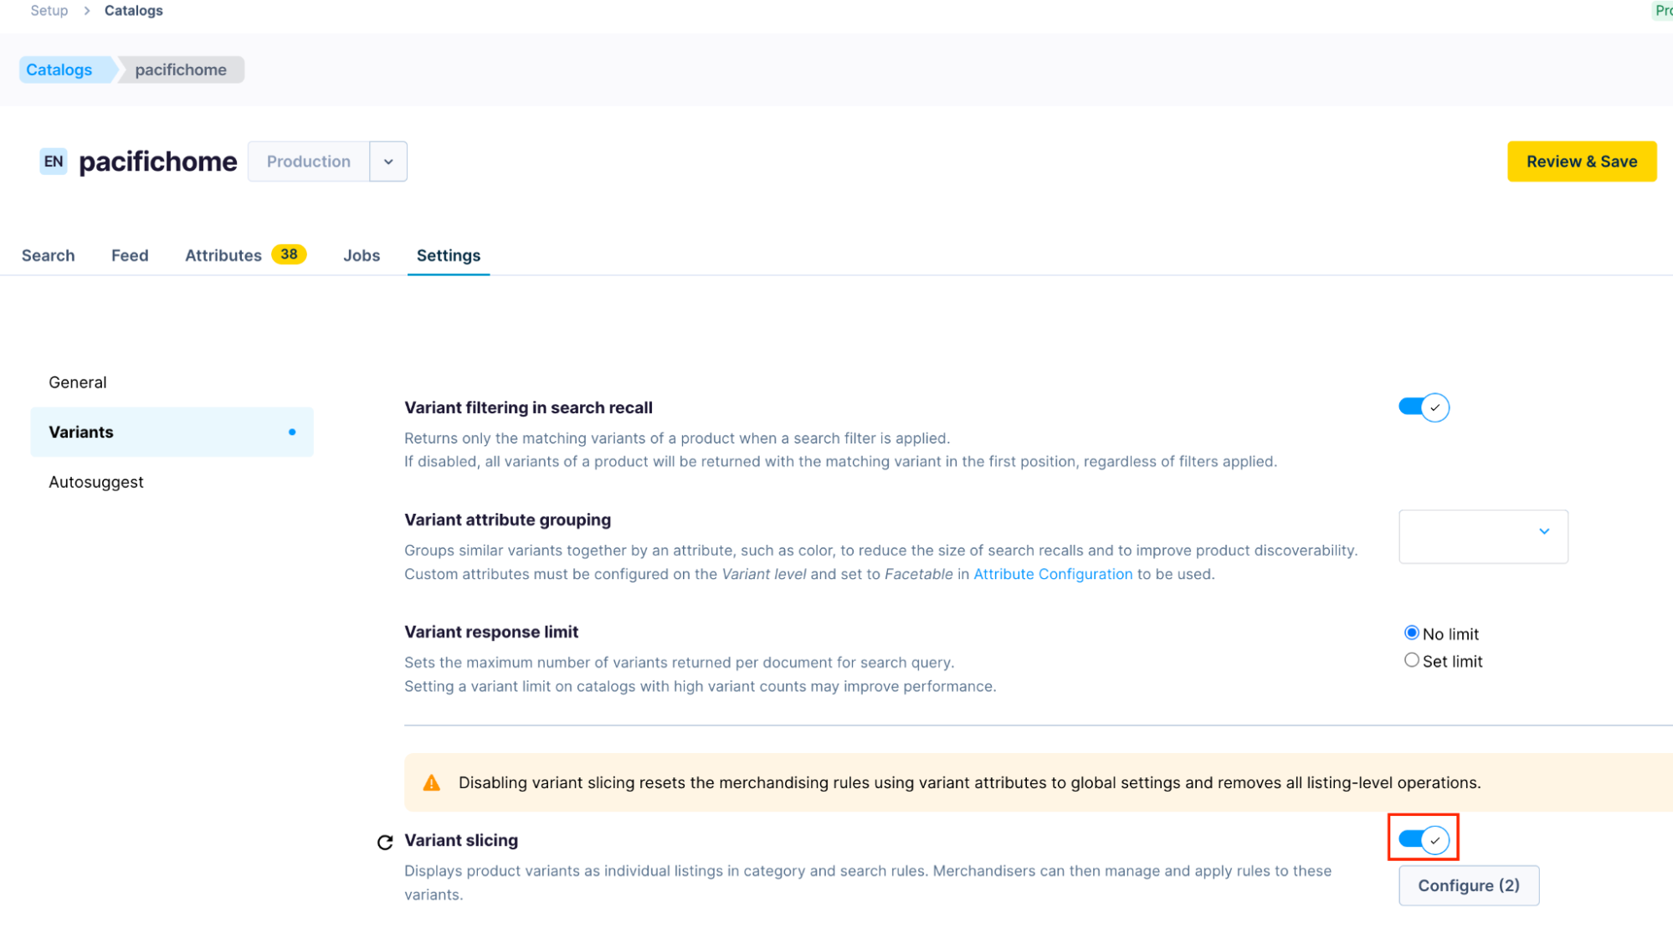Open the Attribute Configuration link
Viewport: 1673px width, 938px height.
pyautogui.click(x=1052, y=574)
